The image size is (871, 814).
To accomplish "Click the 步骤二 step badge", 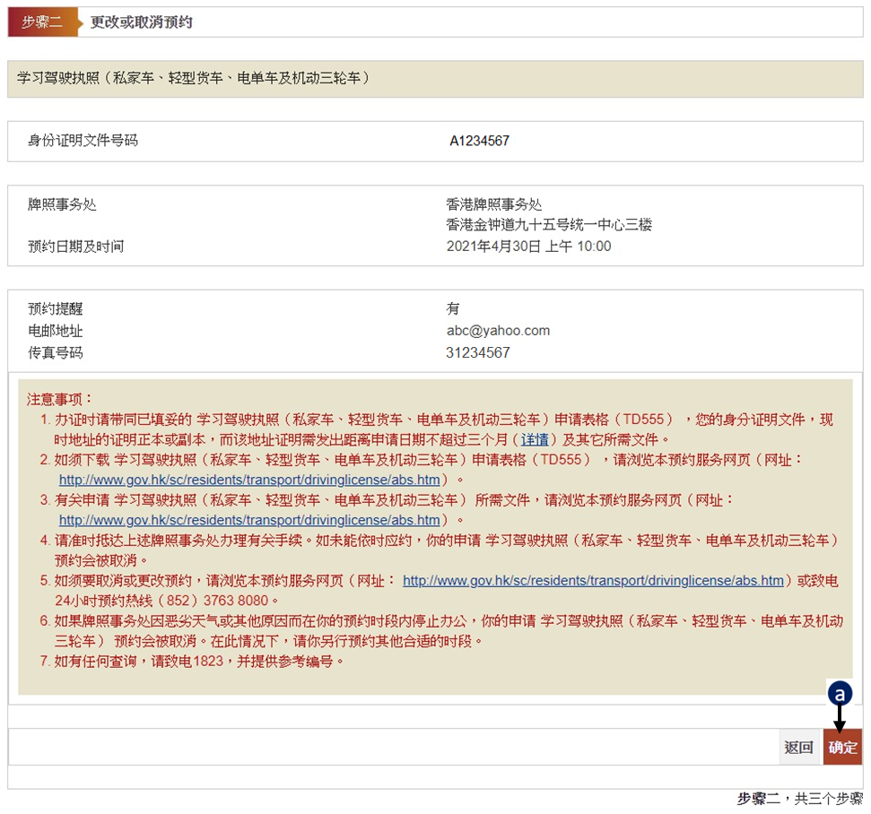I will [42, 22].
